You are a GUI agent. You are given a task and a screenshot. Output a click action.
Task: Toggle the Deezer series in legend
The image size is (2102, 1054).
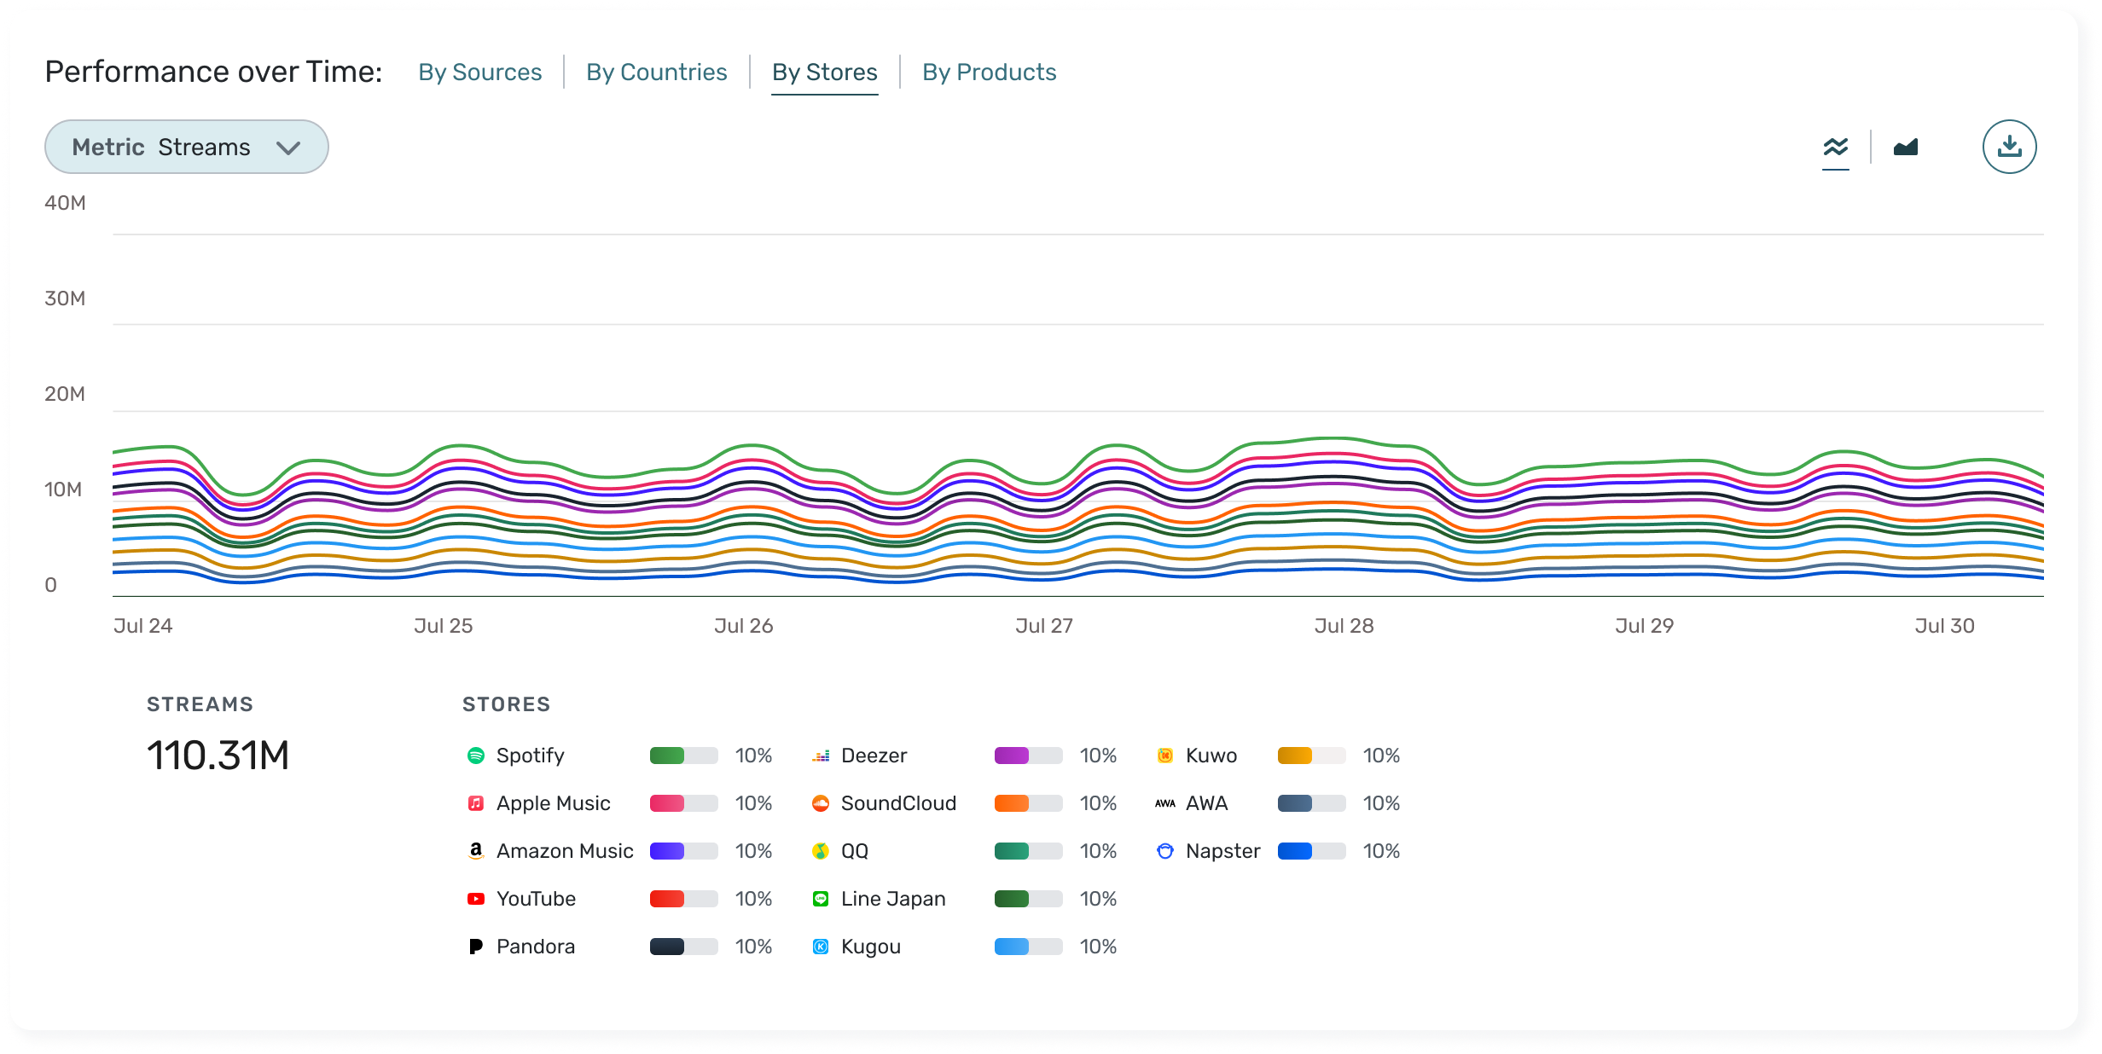tap(874, 756)
